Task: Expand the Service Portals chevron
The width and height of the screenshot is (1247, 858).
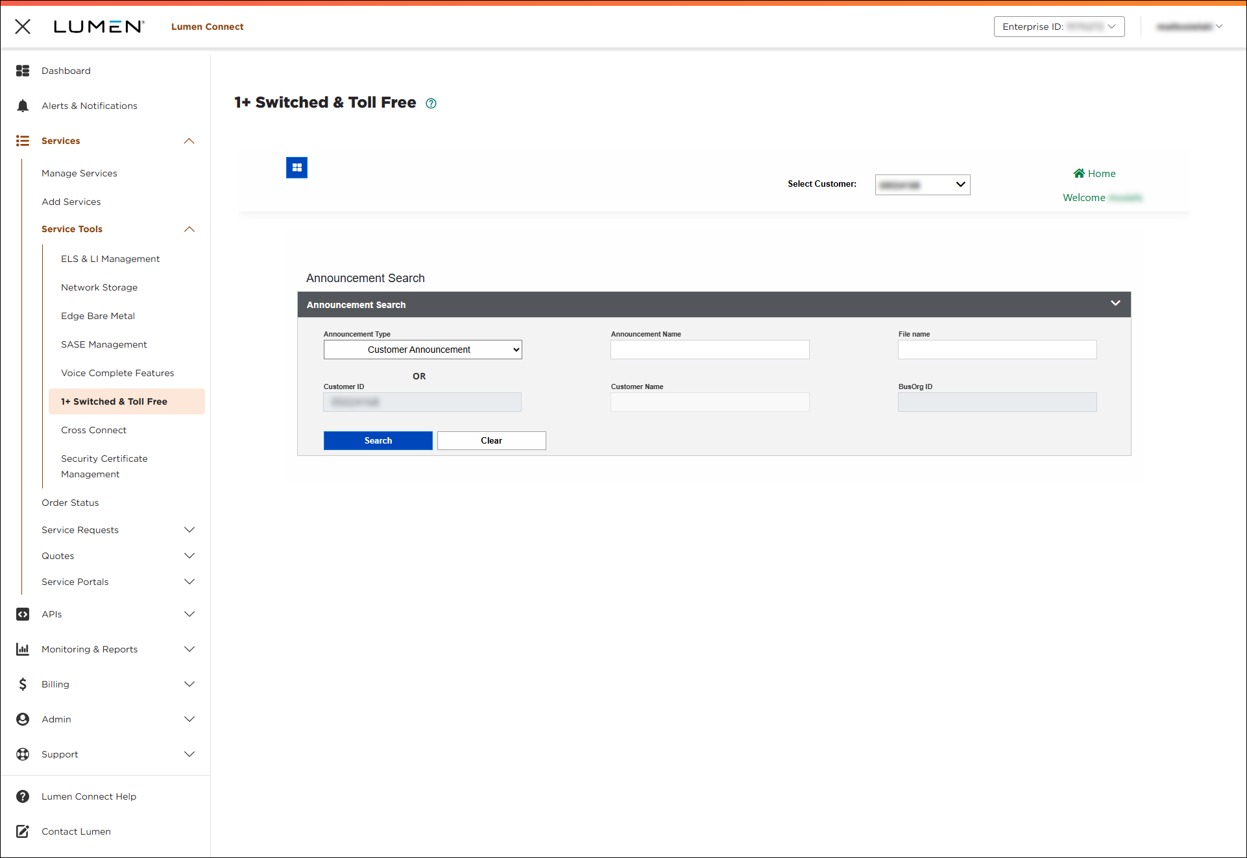Action: pos(189,582)
